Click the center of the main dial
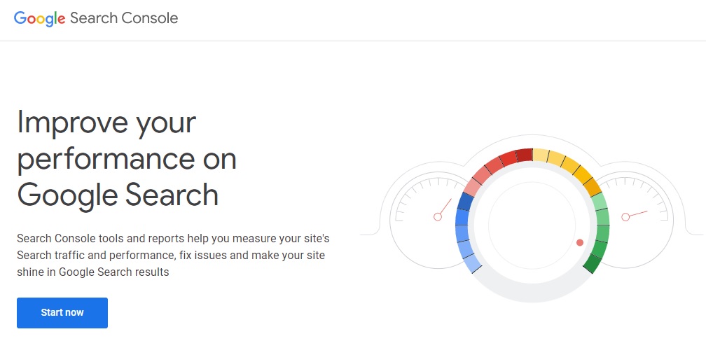Image resolution: width=706 pixels, height=362 pixels. (x=532, y=225)
